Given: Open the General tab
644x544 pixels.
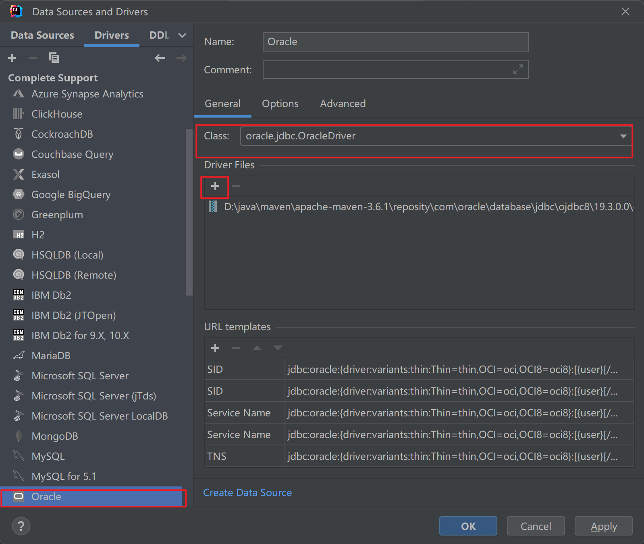Looking at the screenshot, I should [x=222, y=104].
